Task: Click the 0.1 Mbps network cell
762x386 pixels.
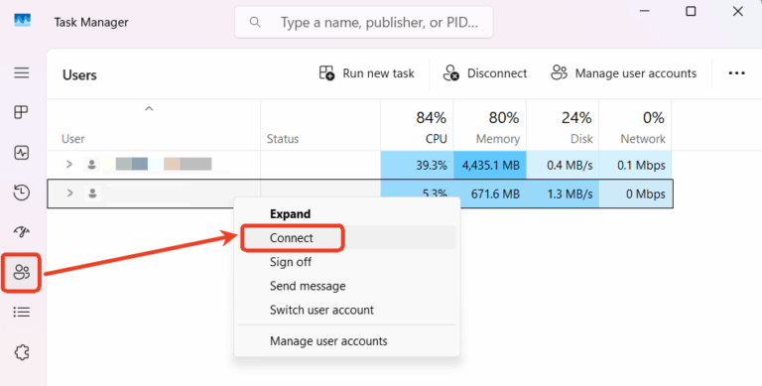Action: [635, 165]
